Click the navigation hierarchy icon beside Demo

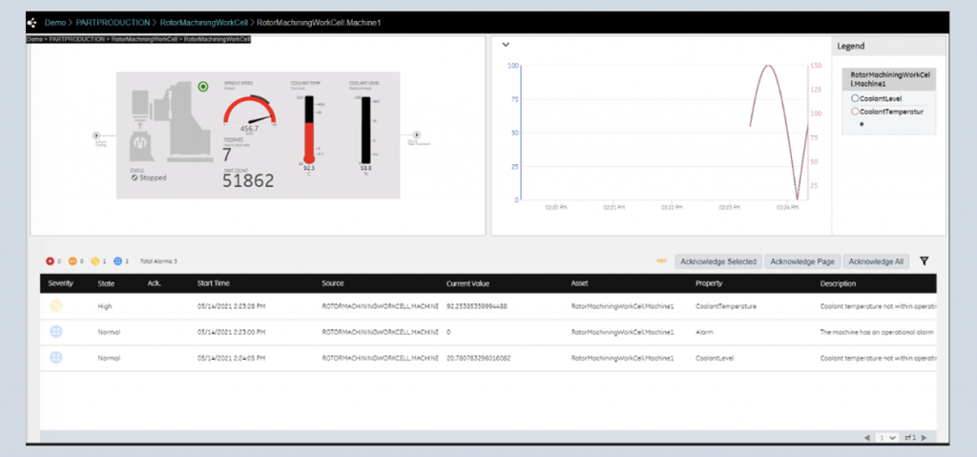coord(32,21)
